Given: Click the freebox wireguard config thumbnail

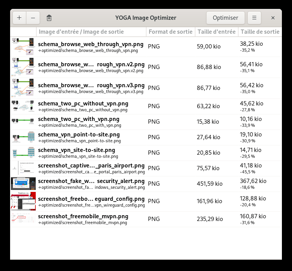Looking at the screenshot, I should [x=24, y=202].
